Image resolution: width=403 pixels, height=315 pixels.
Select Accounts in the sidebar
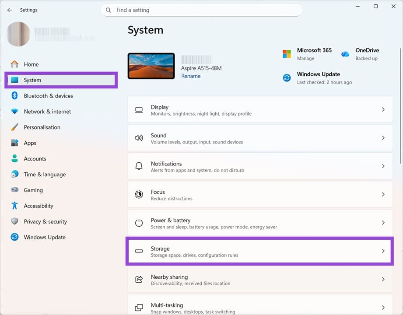pyautogui.click(x=34, y=158)
